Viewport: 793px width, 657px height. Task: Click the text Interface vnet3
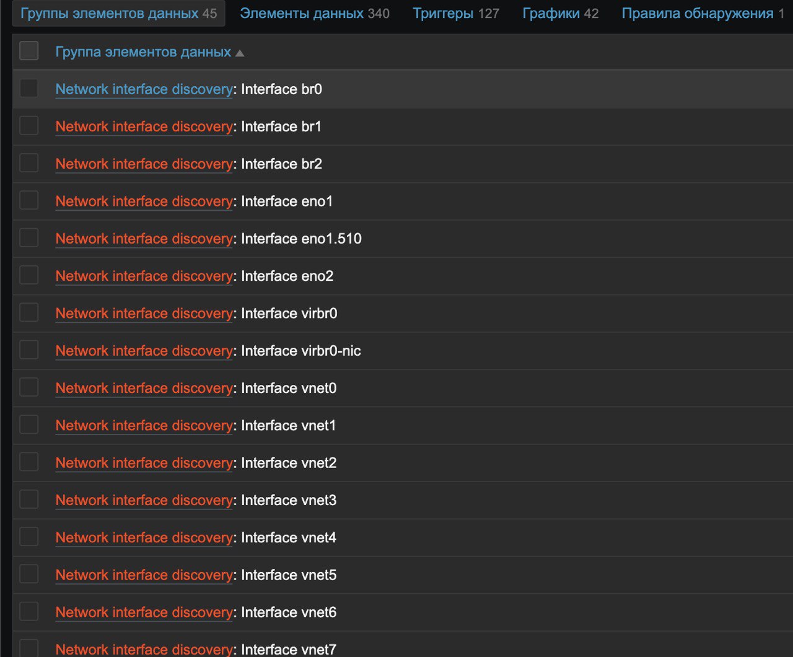[289, 500]
